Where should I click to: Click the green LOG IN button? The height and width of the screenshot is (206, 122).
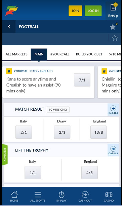93,11
